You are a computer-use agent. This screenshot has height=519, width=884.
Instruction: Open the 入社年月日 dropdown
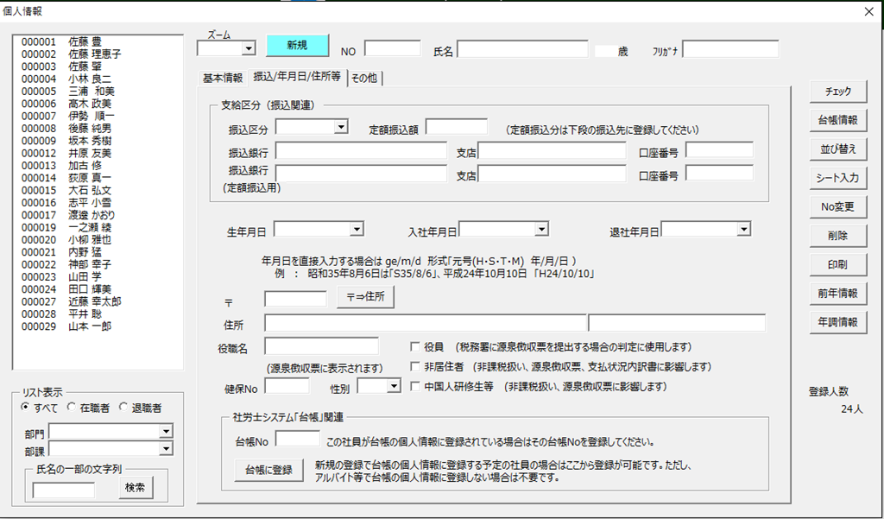pyautogui.click(x=541, y=230)
